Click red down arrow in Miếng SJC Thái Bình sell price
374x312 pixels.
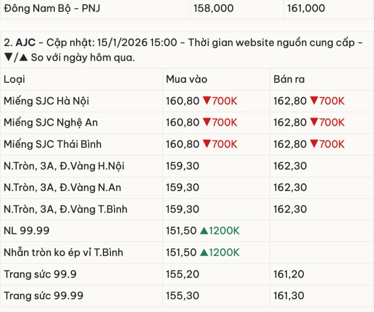coord(314,144)
